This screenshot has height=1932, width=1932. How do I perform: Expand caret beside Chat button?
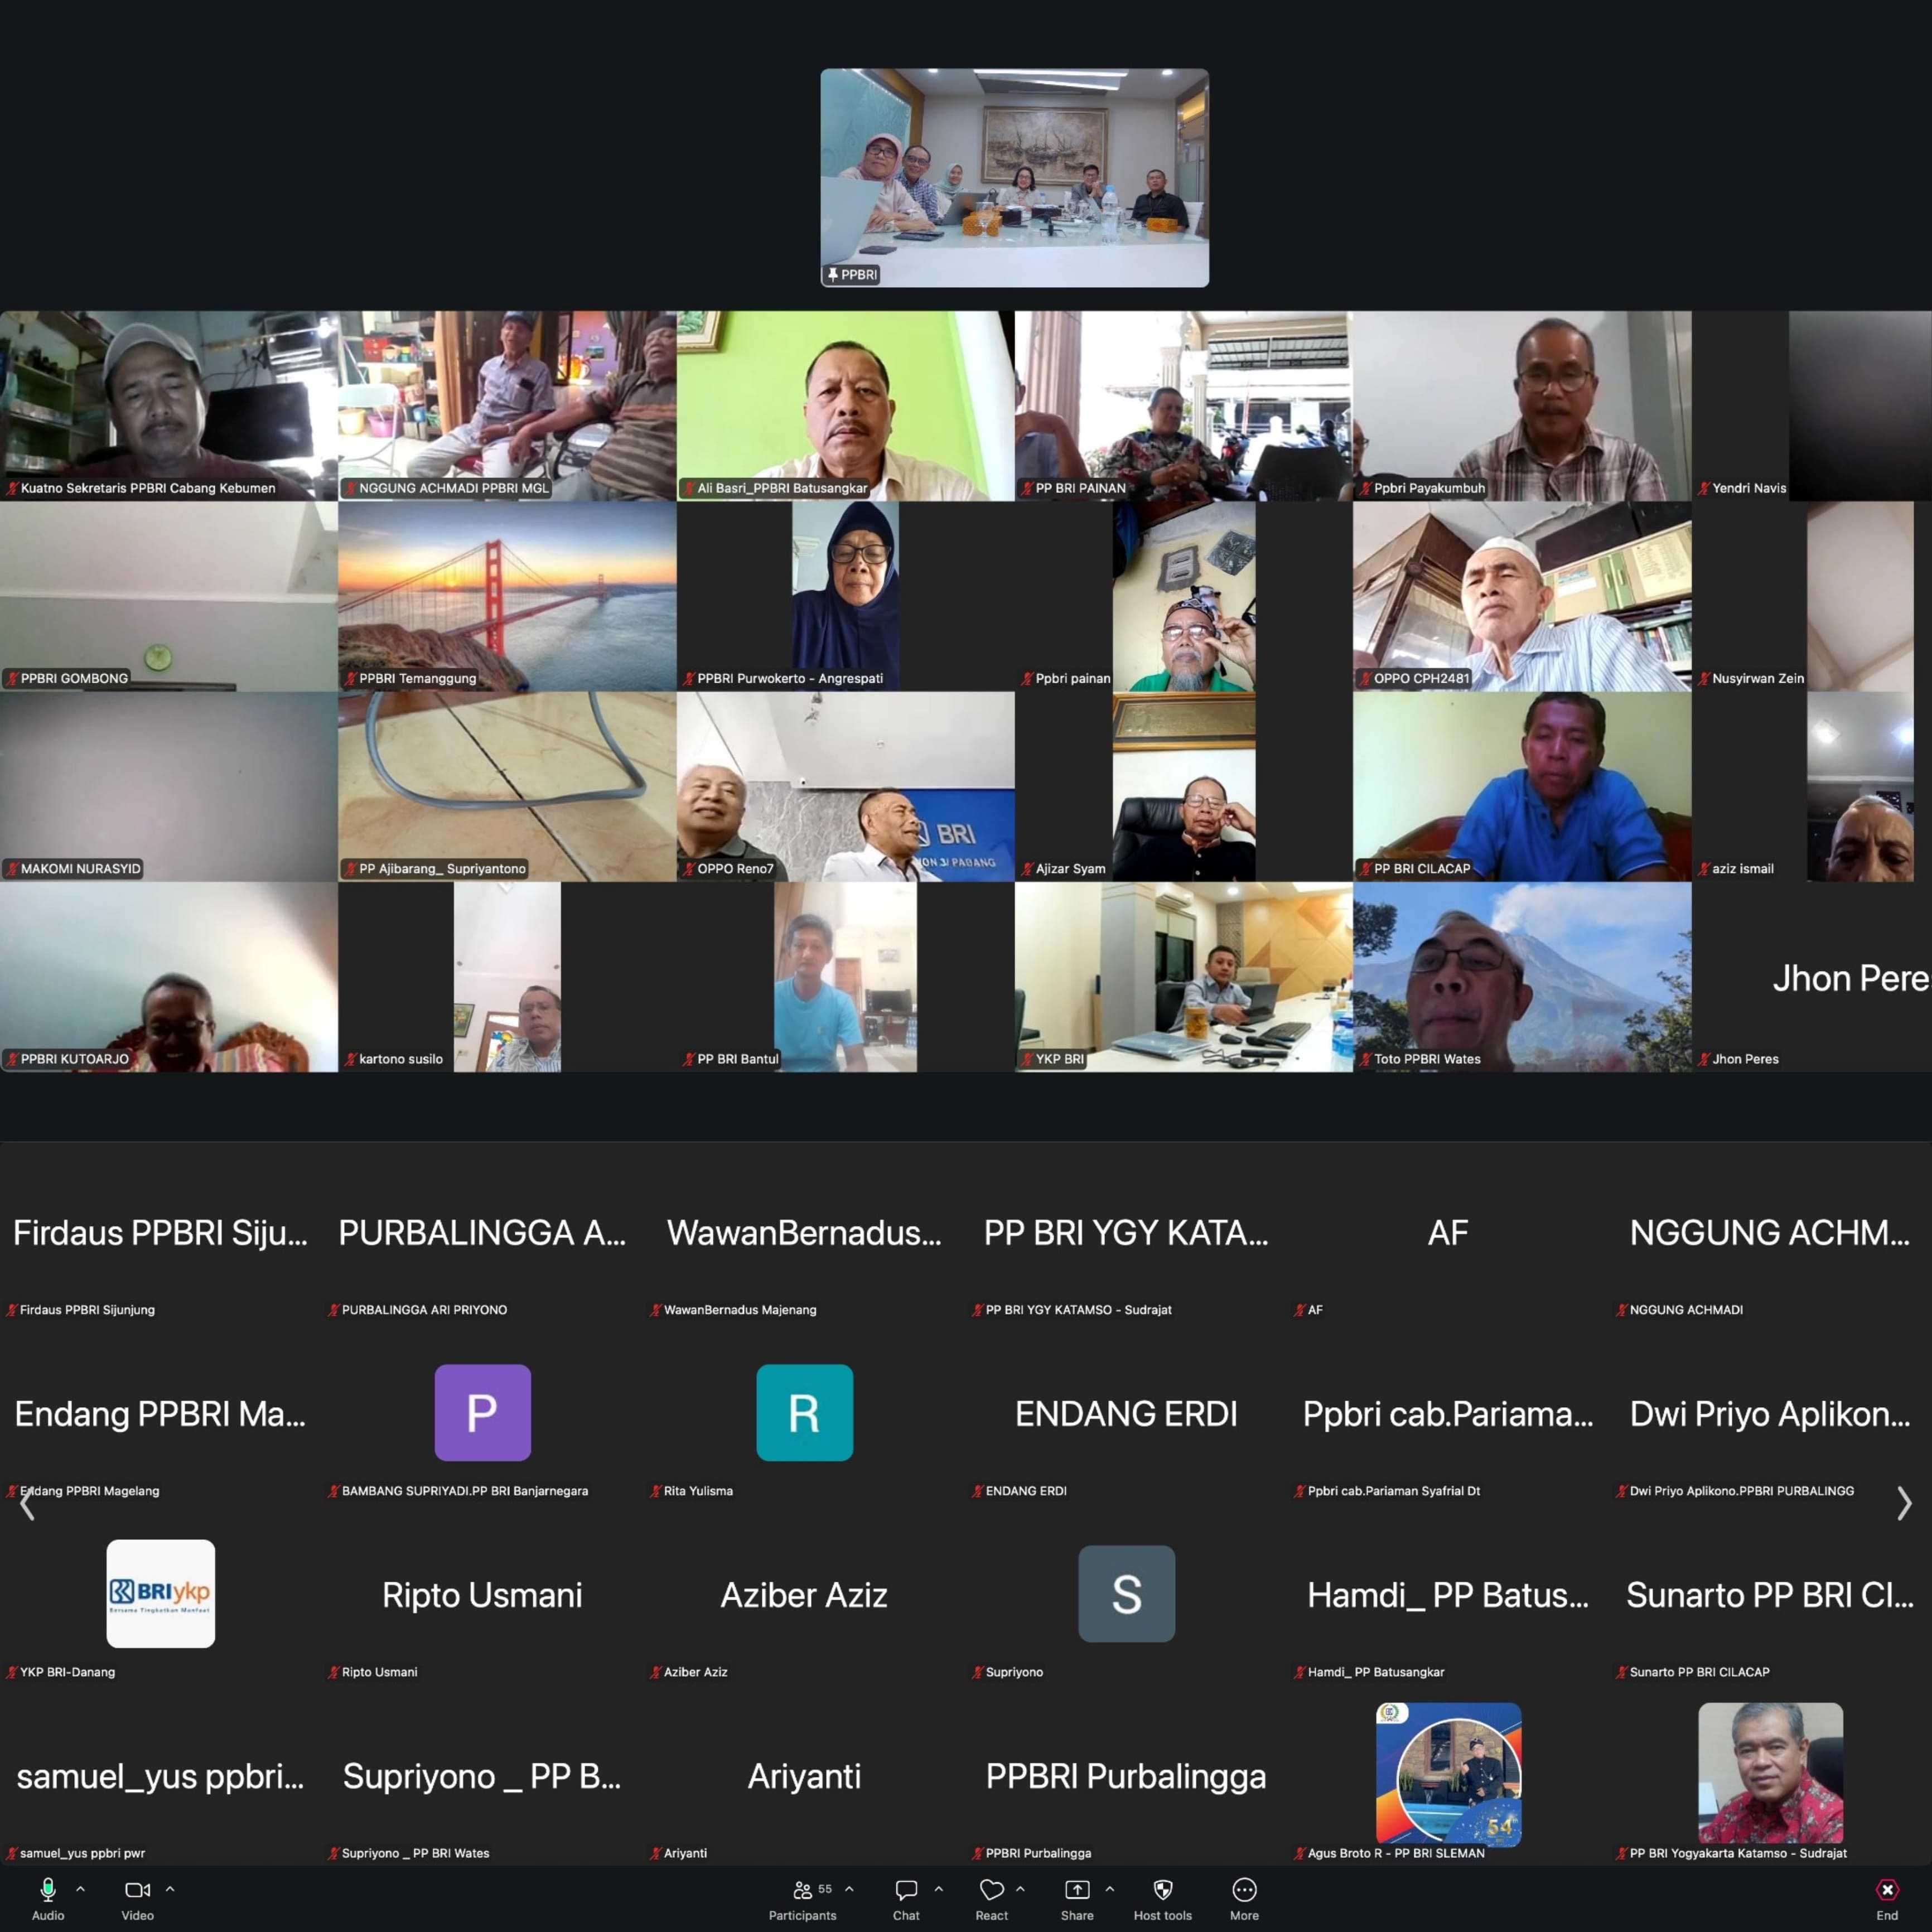pos(938,1889)
